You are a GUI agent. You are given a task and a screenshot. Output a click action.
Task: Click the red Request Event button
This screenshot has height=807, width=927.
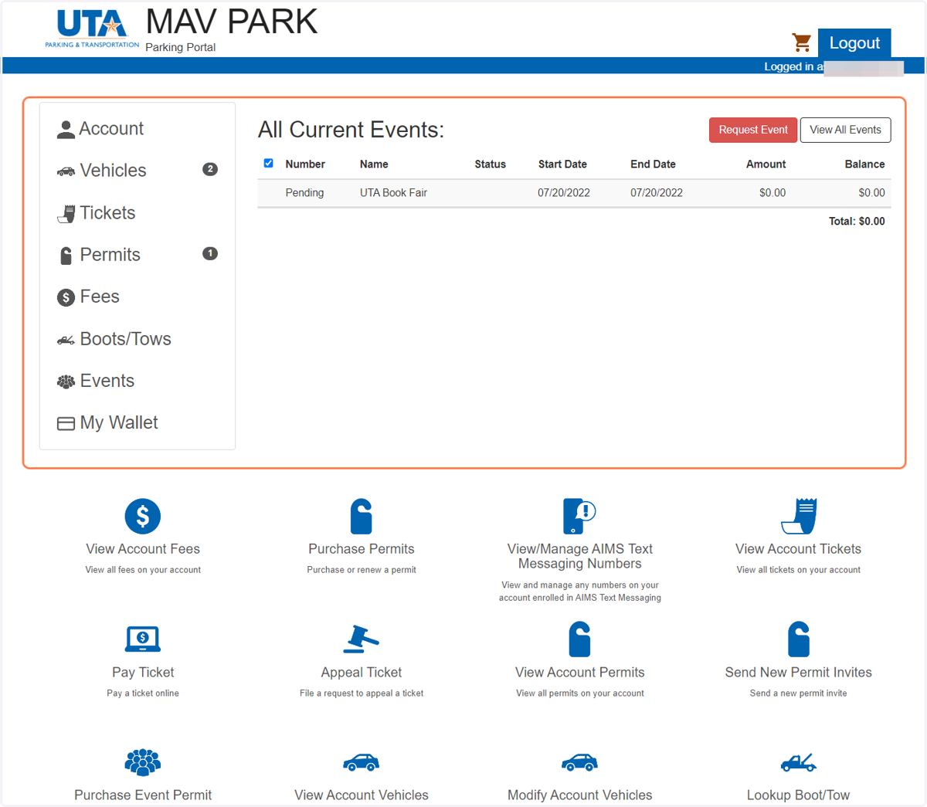pos(753,130)
